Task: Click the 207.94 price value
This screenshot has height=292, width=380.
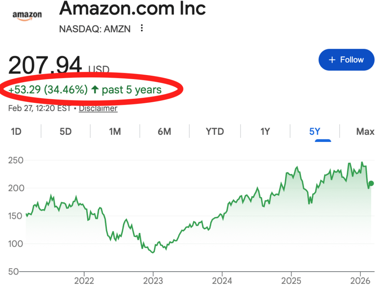Action: pyautogui.click(x=45, y=65)
